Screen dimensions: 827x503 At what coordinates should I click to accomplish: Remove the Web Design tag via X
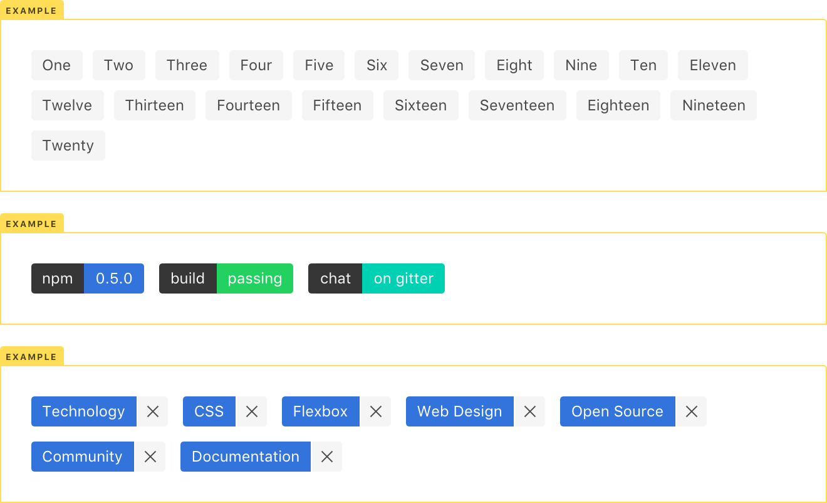[530, 411]
